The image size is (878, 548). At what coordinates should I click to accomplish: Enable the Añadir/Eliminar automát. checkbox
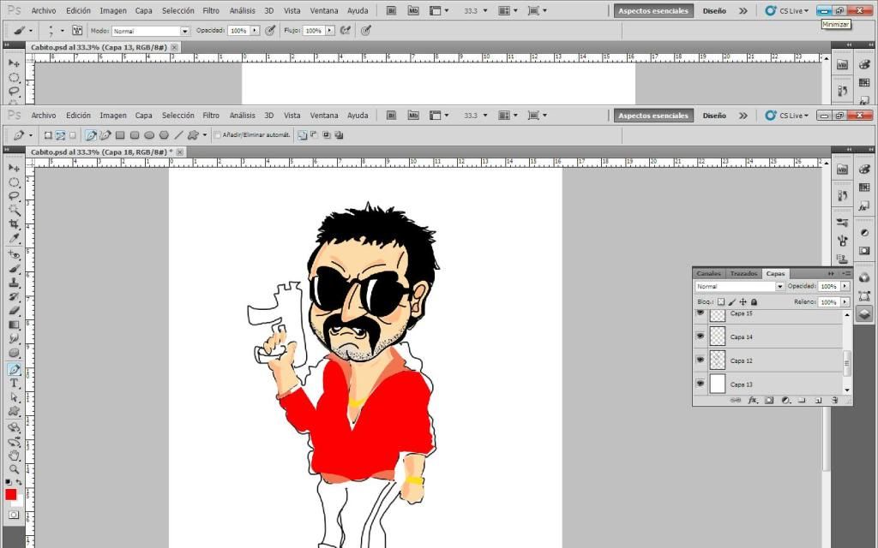tap(217, 134)
